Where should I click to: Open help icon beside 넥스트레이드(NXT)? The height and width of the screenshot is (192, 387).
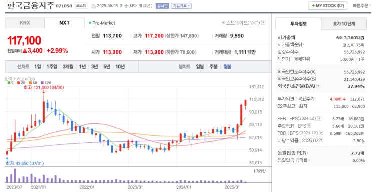pos(263,23)
